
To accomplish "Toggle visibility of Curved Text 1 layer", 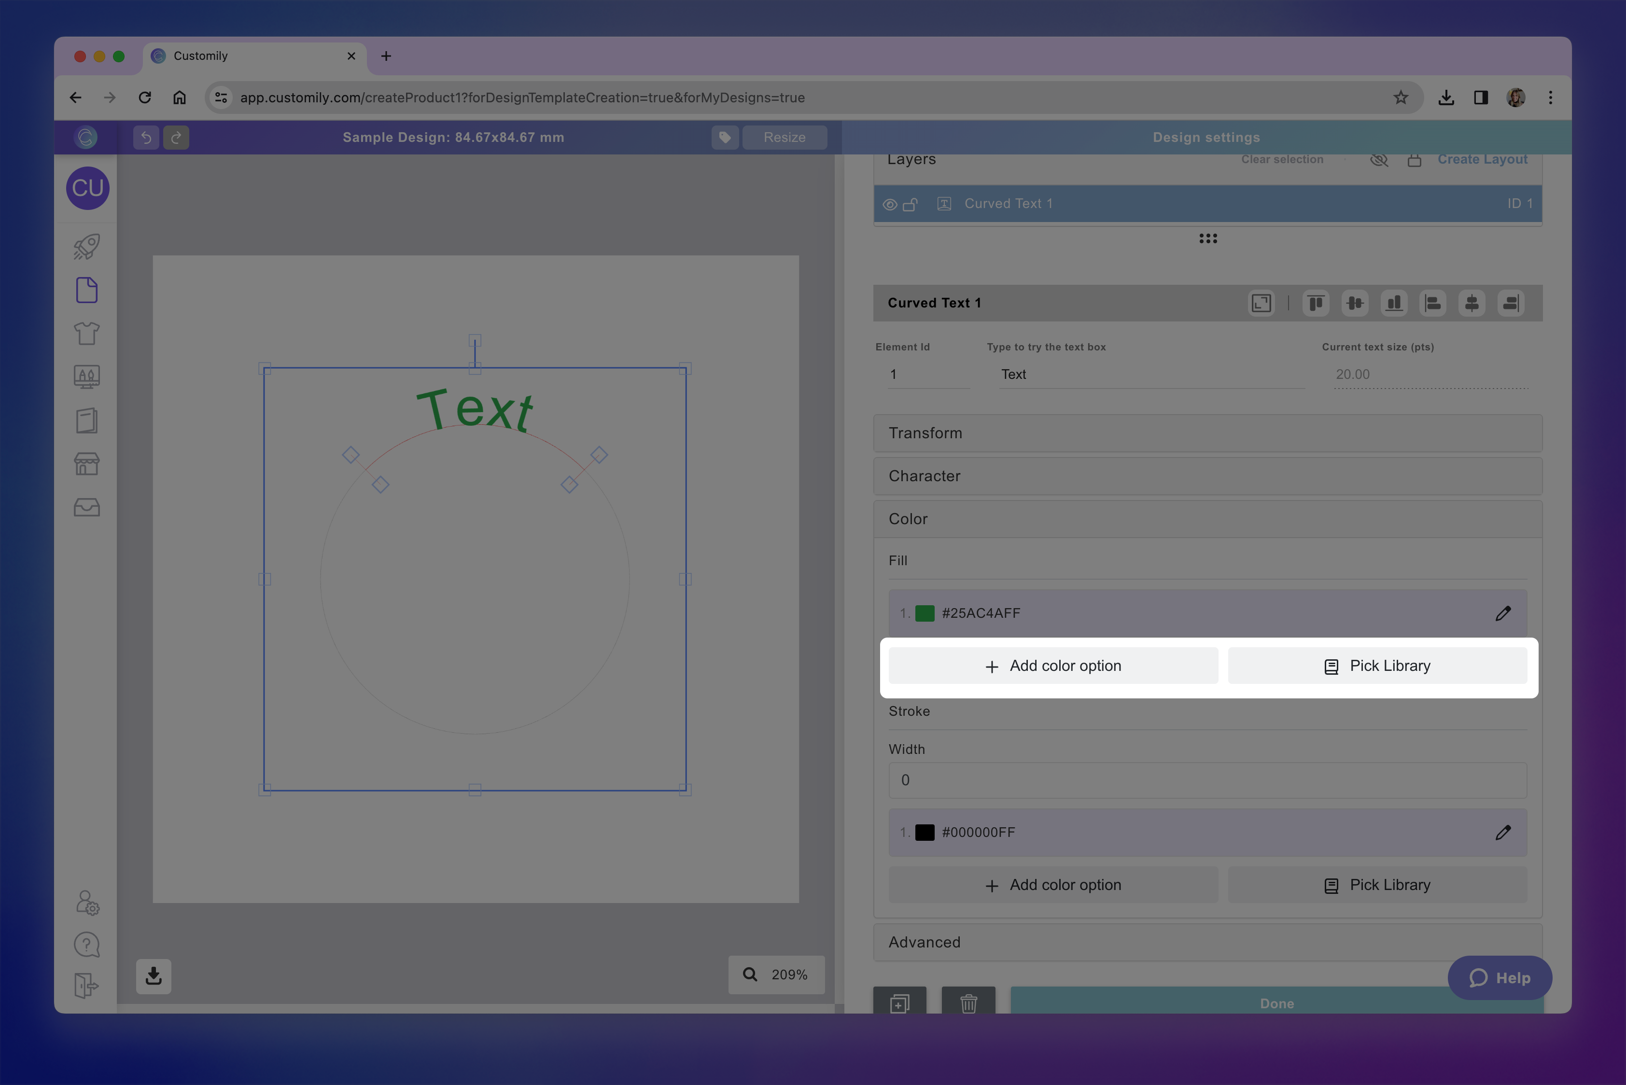I will click(890, 204).
